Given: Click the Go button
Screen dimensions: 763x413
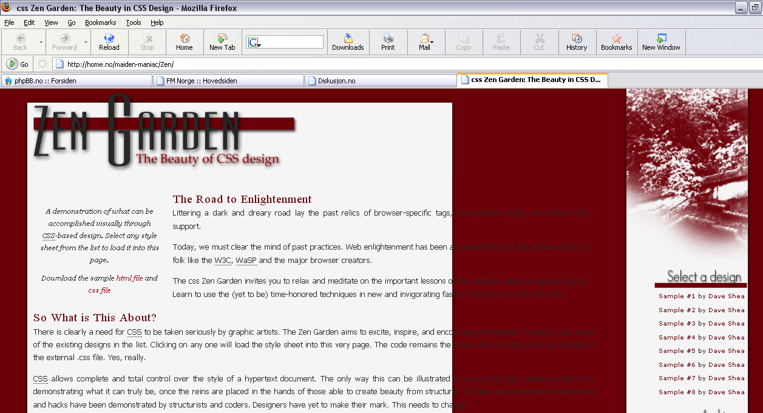Looking at the screenshot, I should 18,64.
